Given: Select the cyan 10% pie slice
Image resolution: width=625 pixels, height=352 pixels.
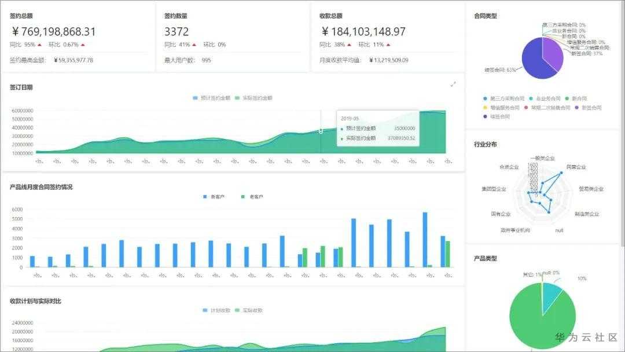Looking at the screenshot, I should point(551,297).
